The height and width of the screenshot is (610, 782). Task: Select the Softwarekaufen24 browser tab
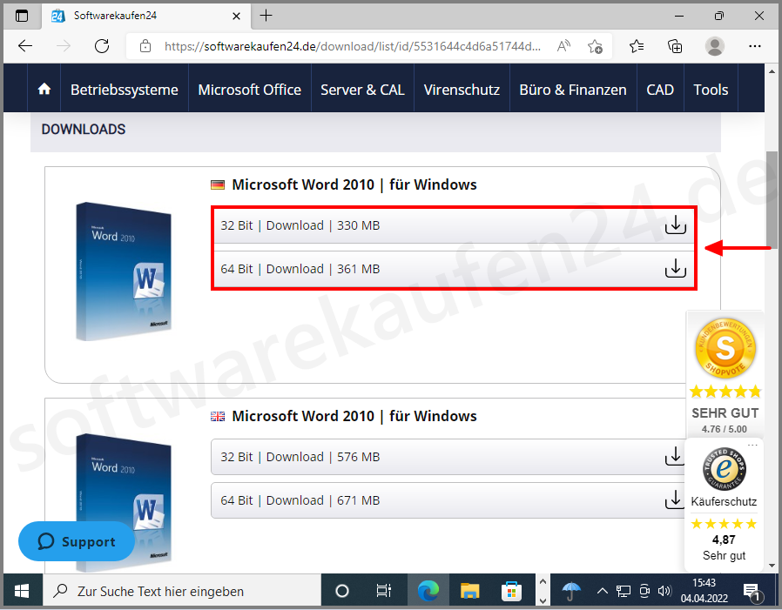point(145,16)
